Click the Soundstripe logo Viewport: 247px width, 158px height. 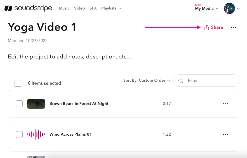[28, 8]
